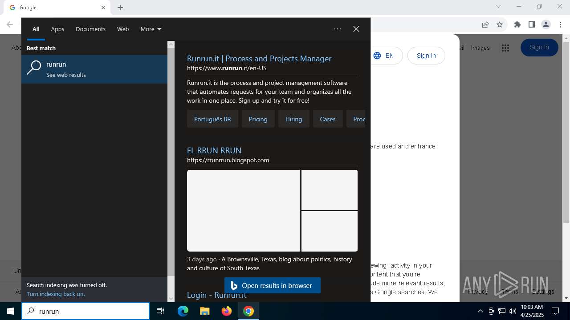Launch Microsoft Edge from taskbar
Screen dimensions: 570x320
coord(183,311)
